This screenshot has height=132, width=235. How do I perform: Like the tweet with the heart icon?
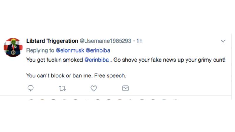(x=94, y=88)
